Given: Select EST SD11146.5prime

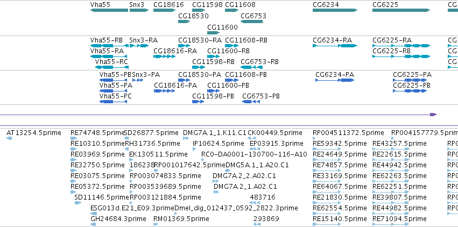Looking at the screenshot, I should [x=78, y=203].
